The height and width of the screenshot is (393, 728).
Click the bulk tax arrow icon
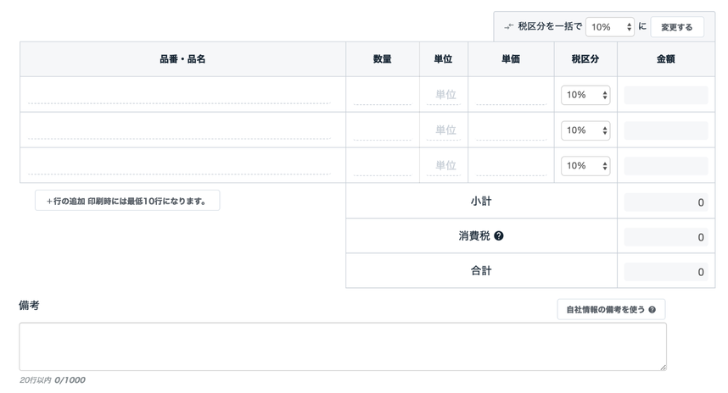pos(509,27)
